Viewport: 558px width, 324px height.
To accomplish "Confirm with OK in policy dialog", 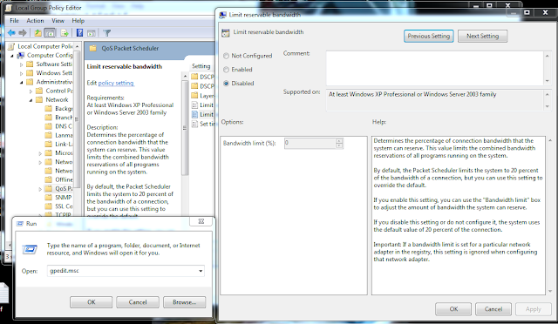I will coord(453,309).
